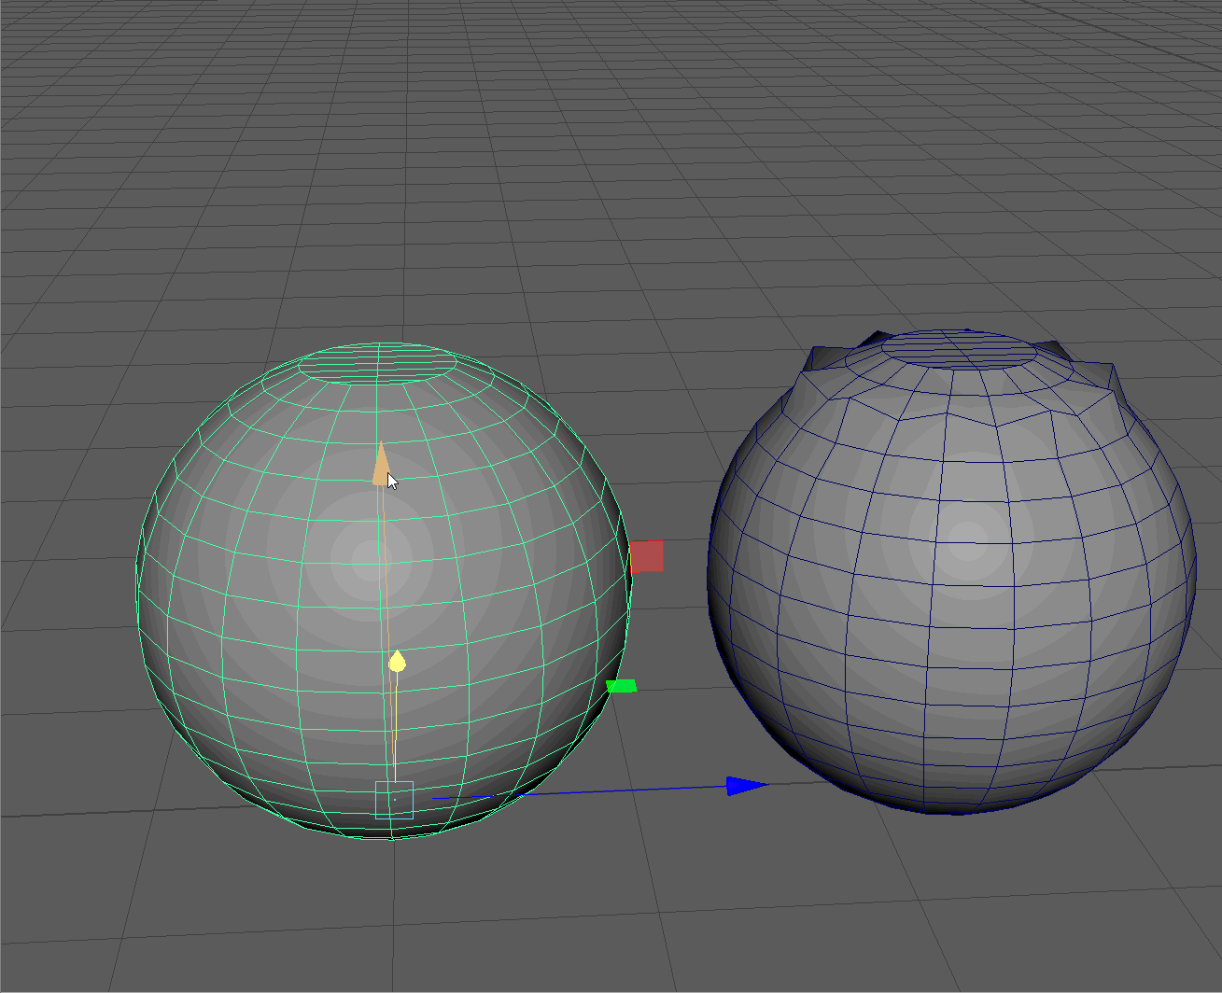Click the light-blue square center manipulator handle

click(x=394, y=800)
